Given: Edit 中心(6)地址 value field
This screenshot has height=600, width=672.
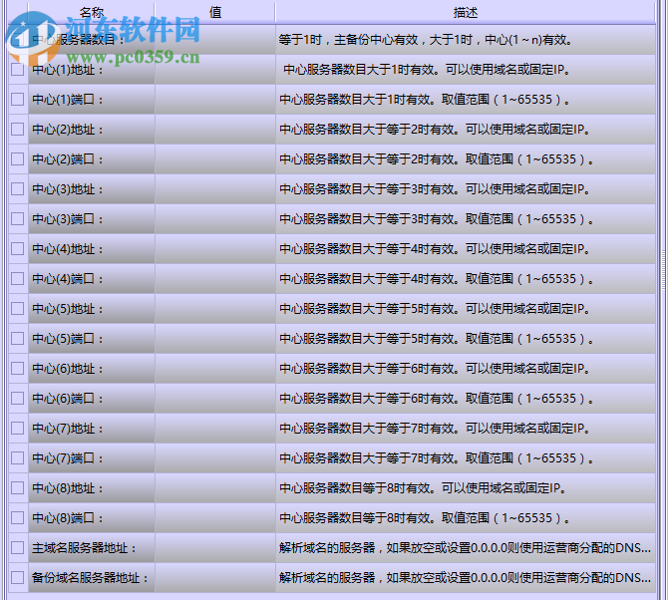Looking at the screenshot, I should click(x=215, y=369).
